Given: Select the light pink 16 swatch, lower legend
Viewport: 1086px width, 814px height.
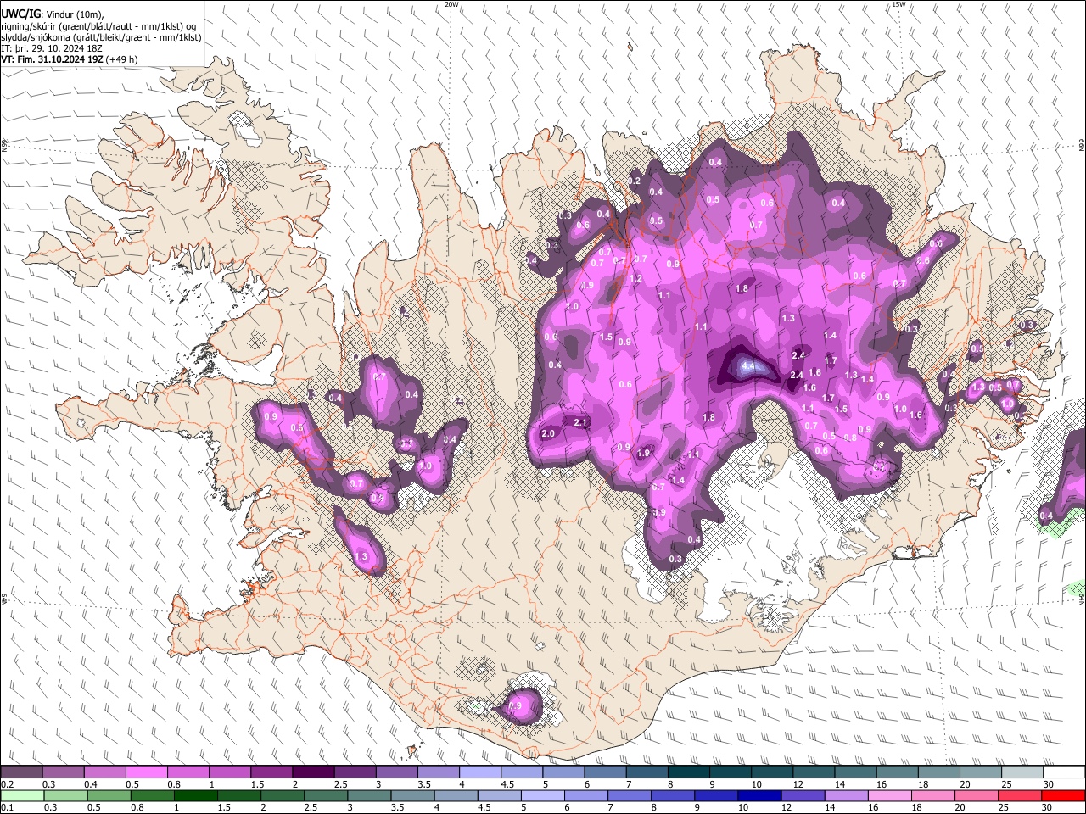Looking at the screenshot, I should tap(889, 795).
